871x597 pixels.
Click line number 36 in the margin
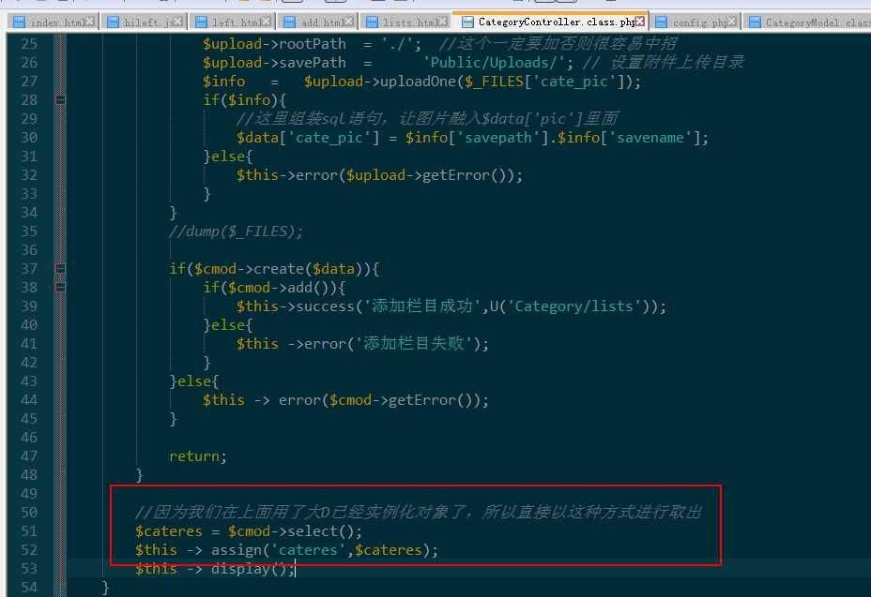[29, 250]
